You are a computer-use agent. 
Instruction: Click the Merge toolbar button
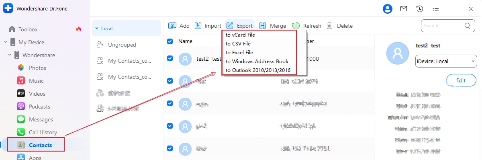coord(273,26)
